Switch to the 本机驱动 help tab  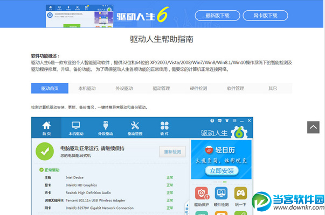[x=87, y=88]
